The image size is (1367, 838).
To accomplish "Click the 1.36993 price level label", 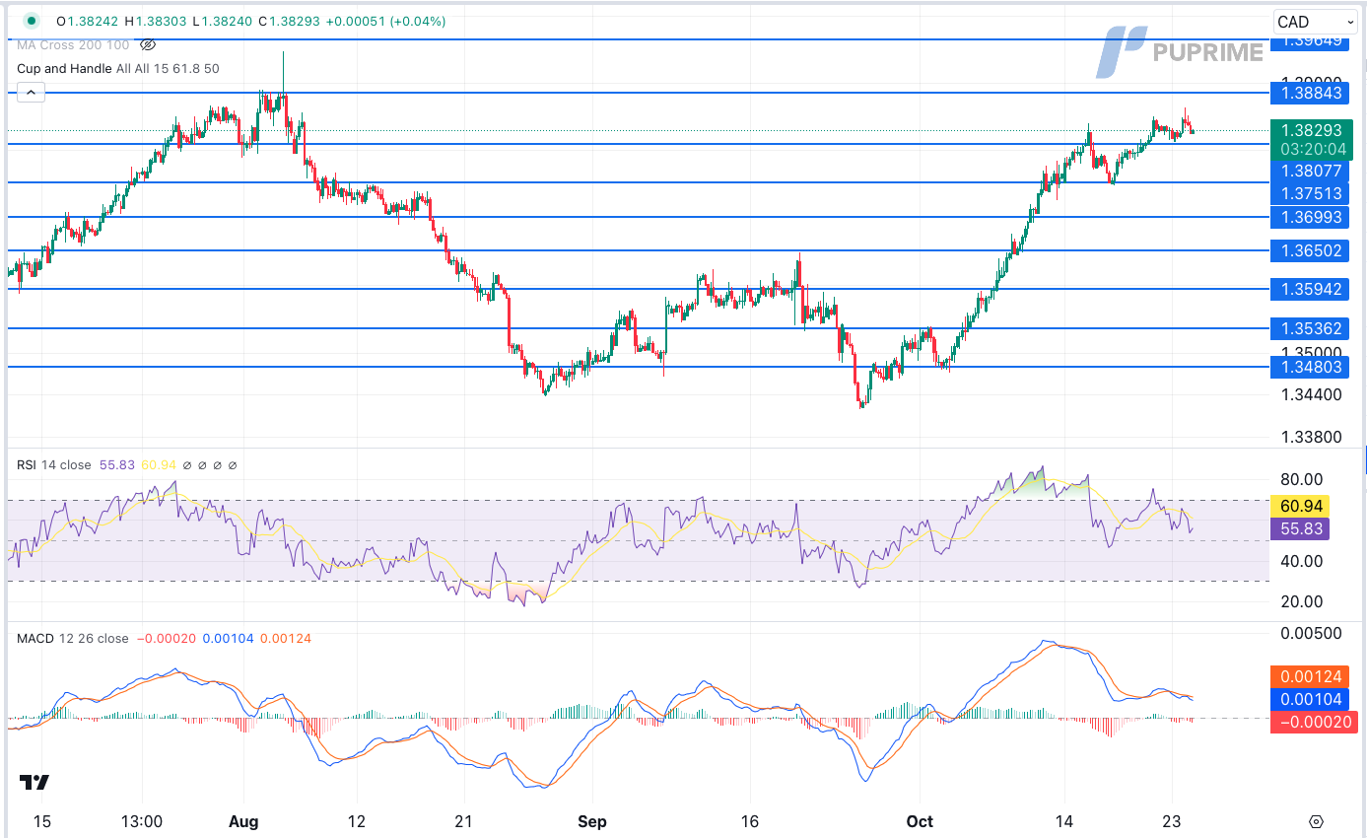I will (x=1309, y=216).
